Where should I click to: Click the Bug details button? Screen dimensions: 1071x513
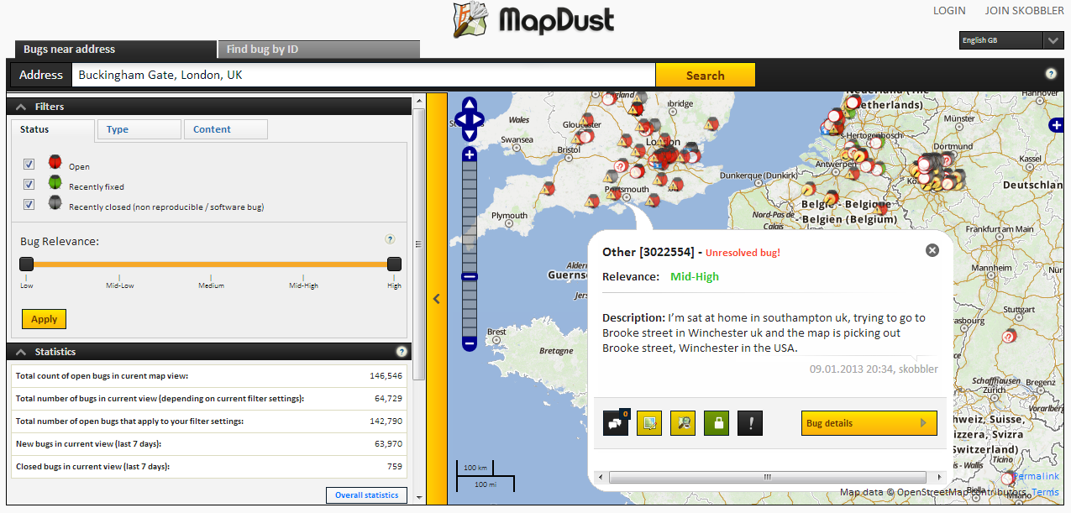[869, 423]
